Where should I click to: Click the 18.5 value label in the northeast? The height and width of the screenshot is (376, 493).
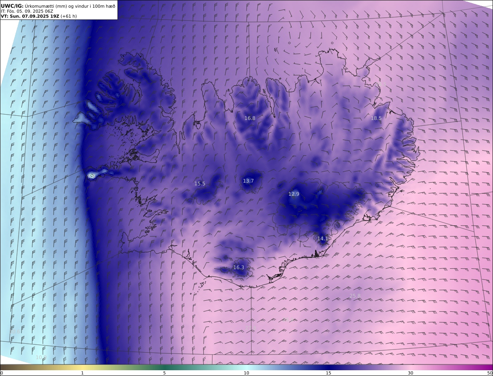(376, 118)
